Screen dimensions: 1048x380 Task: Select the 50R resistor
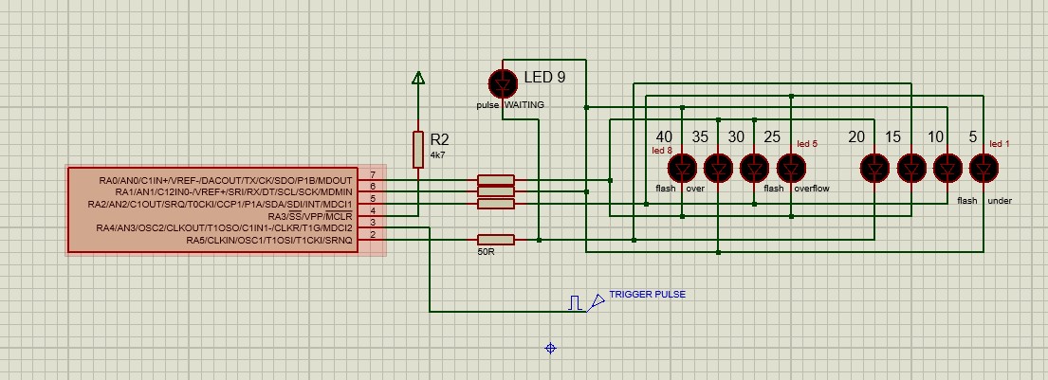pyautogui.click(x=495, y=240)
